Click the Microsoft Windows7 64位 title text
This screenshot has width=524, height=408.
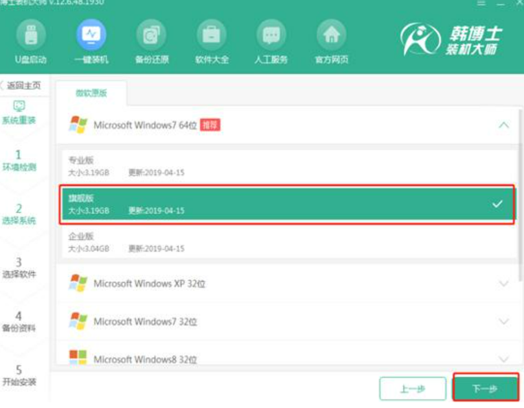click(x=145, y=125)
